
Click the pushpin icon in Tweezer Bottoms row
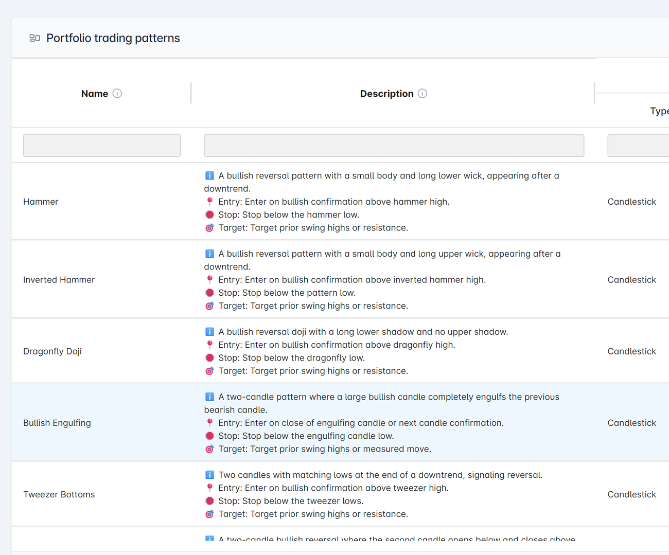pyautogui.click(x=209, y=488)
